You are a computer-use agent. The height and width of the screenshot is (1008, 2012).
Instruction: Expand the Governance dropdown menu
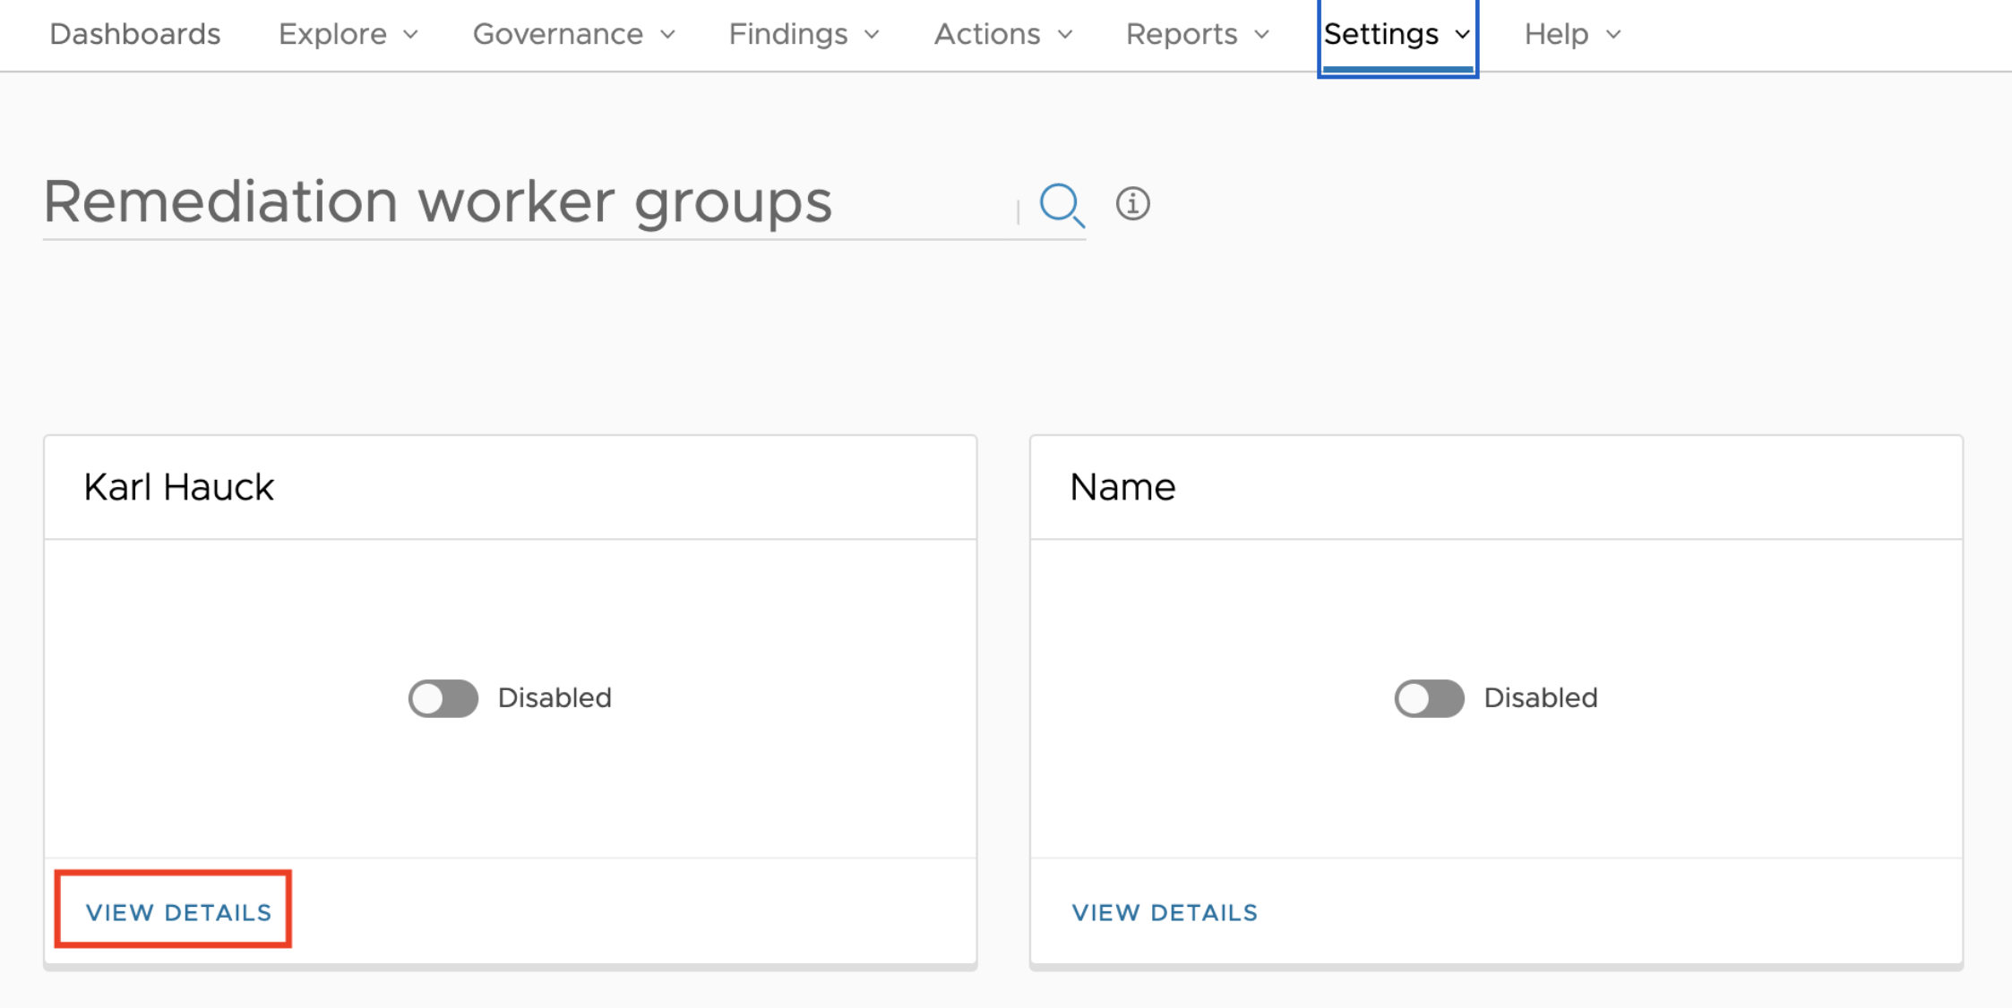coord(573,34)
